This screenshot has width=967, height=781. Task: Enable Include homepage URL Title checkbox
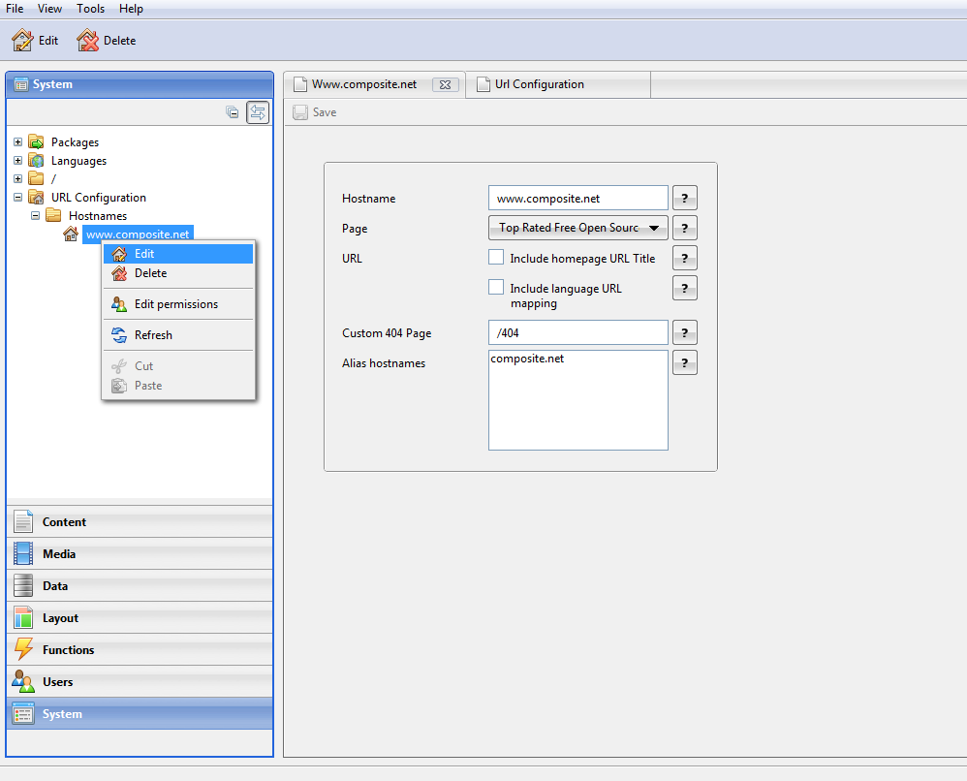(496, 258)
